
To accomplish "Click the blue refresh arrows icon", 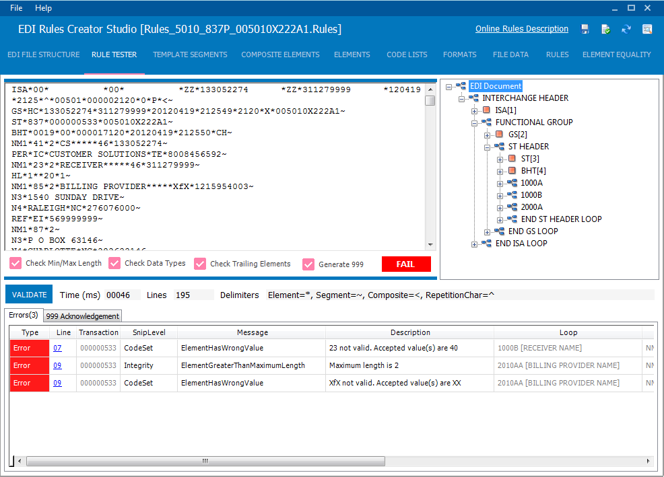I will [x=626, y=29].
